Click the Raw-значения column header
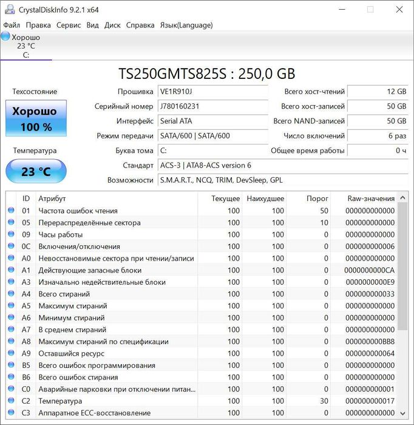 tap(364, 199)
